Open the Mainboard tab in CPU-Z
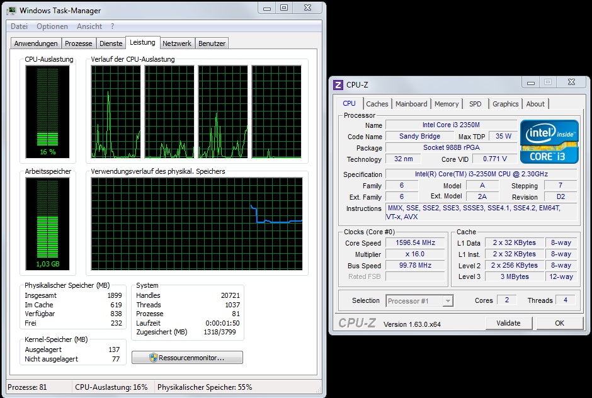Viewport: 592px width, 398px height. (411, 104)
